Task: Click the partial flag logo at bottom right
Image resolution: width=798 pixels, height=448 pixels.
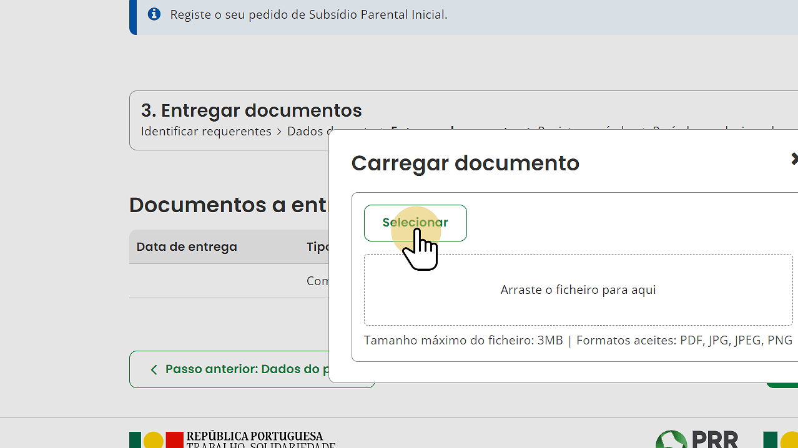Action: click(781, 439)
